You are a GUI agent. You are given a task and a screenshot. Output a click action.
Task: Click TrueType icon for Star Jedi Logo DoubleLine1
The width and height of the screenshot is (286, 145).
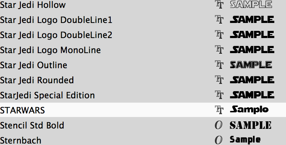tap(219, 19)
